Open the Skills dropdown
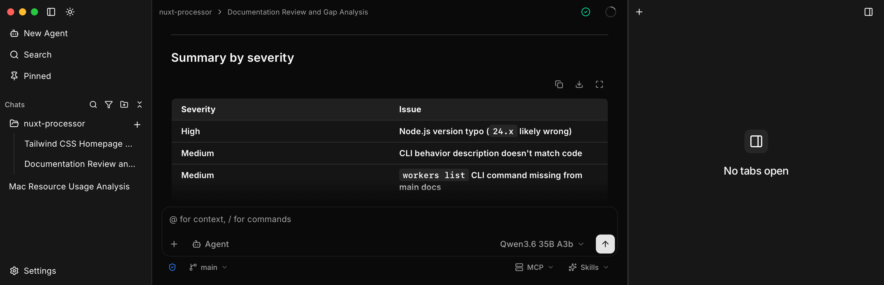 (x=588, y=267)
